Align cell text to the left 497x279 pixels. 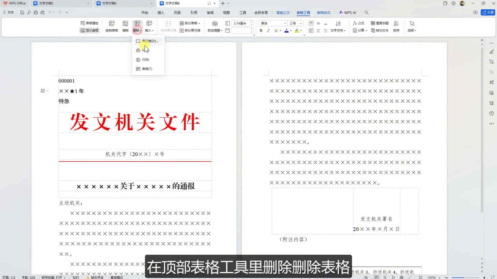tap(311, 30)
